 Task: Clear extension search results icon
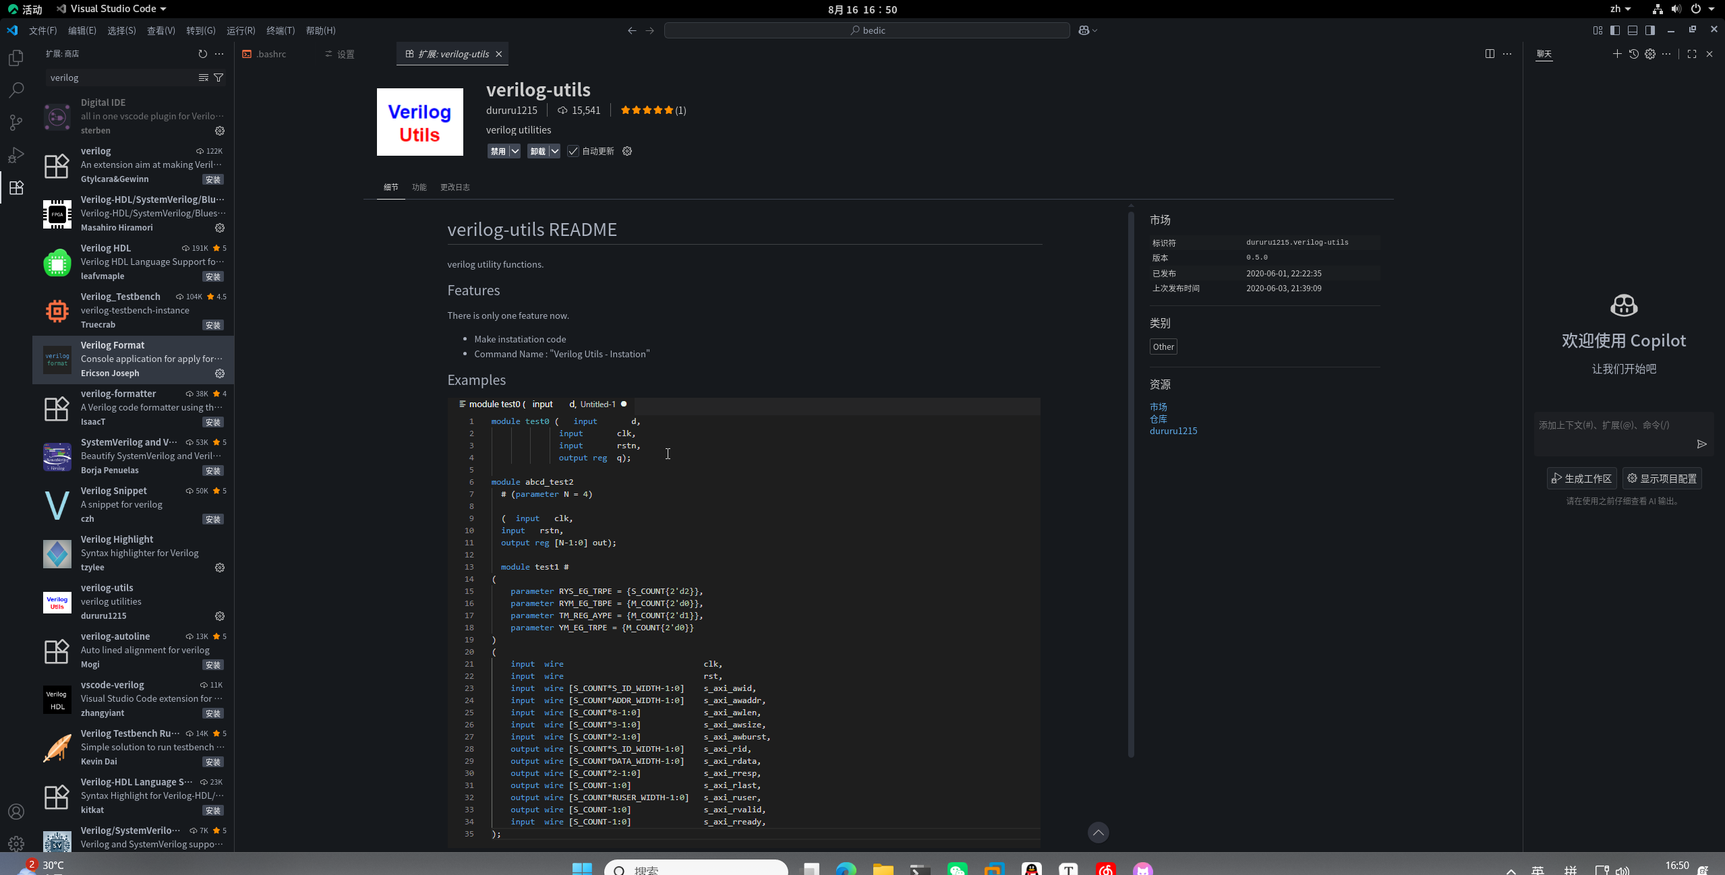[x=203, y=78]
